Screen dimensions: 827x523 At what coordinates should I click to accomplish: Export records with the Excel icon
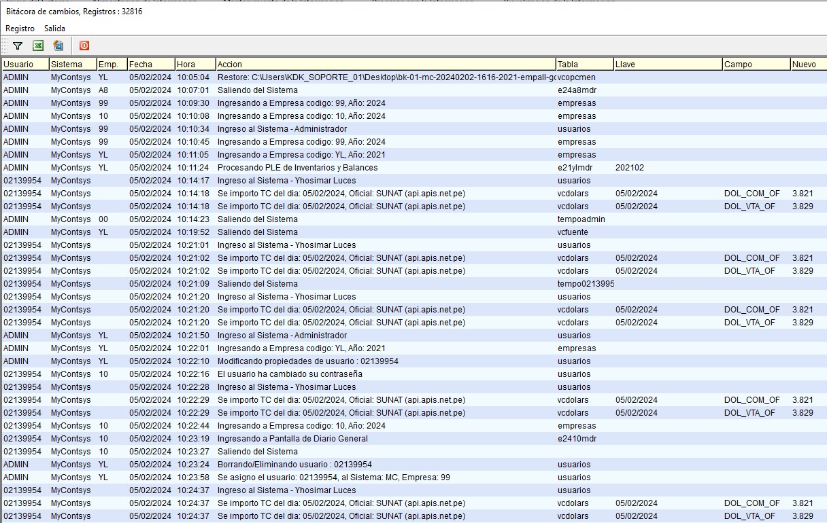coord(38,46)
